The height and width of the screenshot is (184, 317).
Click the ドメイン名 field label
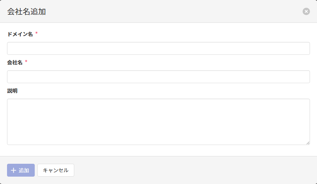point(20,34)
